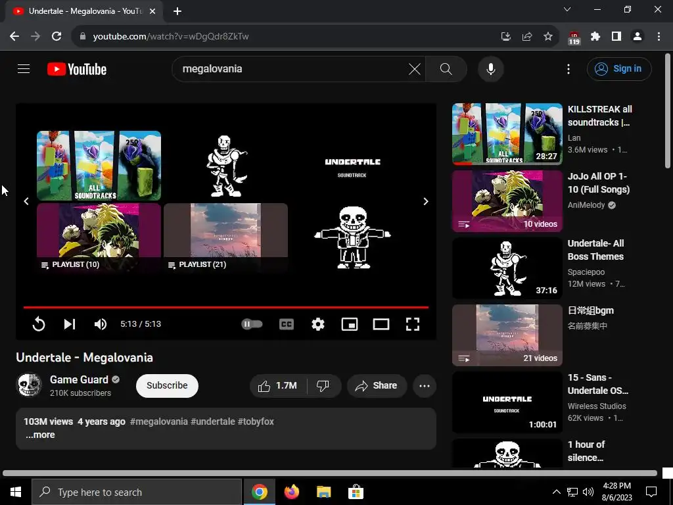Mute the video volume

tap(101, 324)
